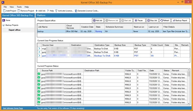Click green check icon of fifth progress row
Viewport: 193px width, 111px height.
pos(39,88)
